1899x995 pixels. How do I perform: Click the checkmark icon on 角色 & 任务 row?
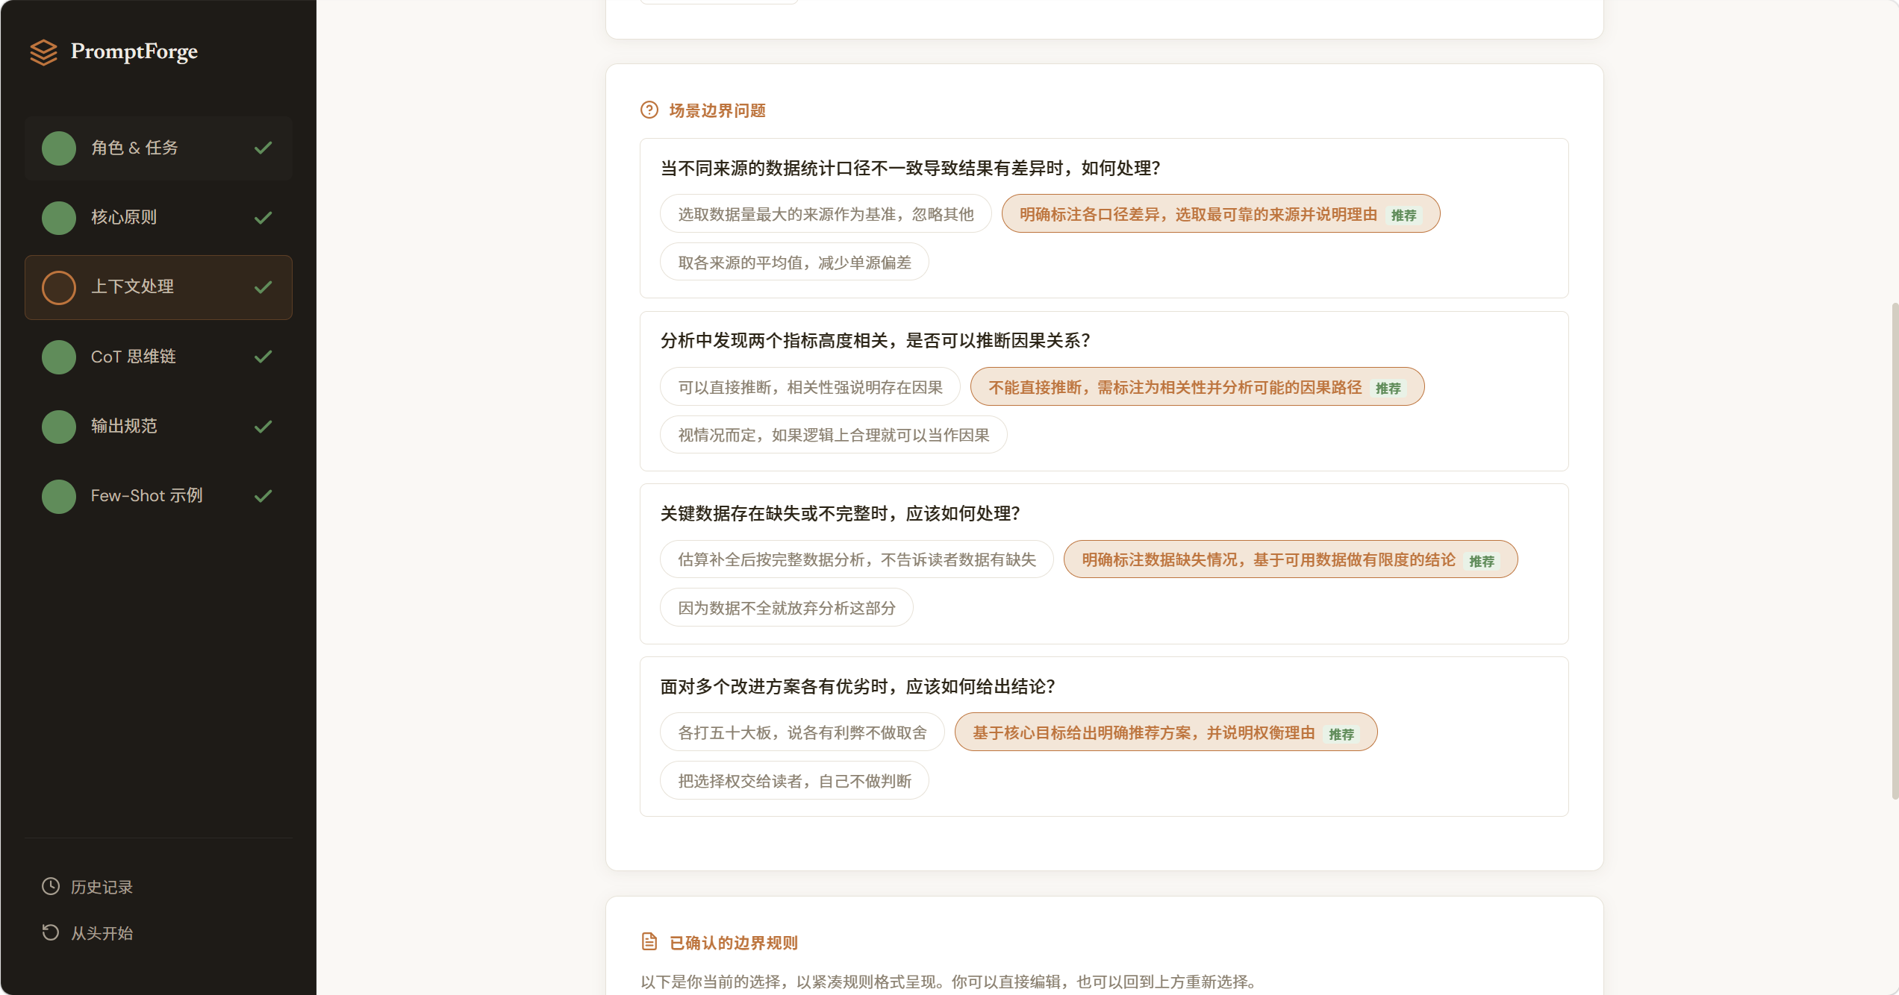pyautogui.click(x=263, y=148)
